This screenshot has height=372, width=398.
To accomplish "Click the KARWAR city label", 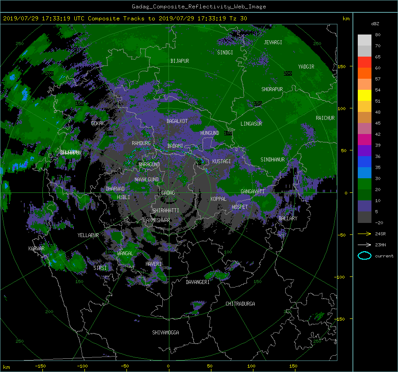I will (x=36, y=249).
